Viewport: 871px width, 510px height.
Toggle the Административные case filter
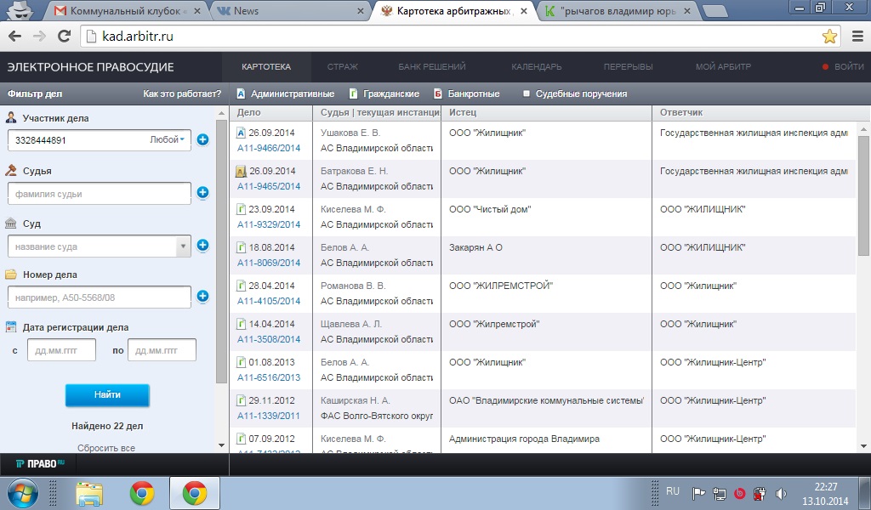[286, 93]
